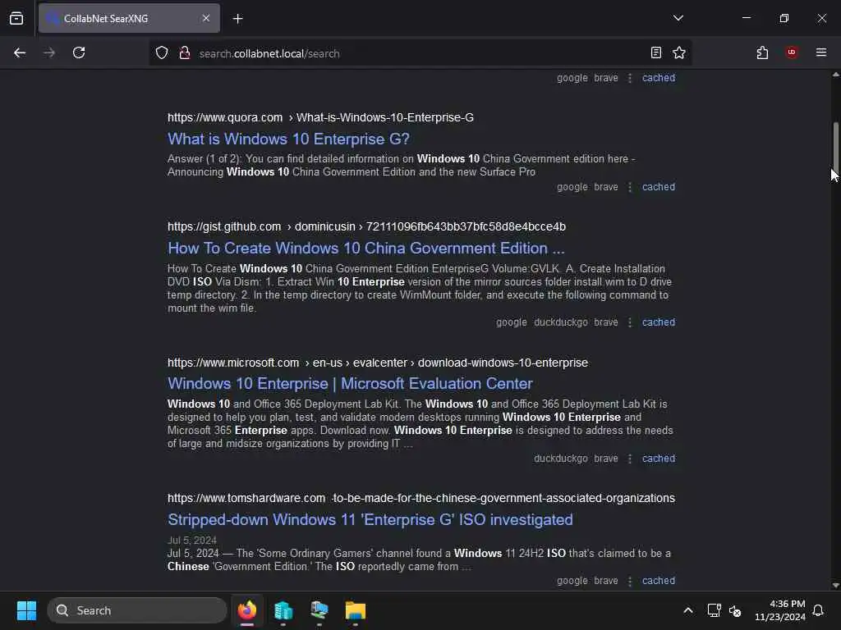The image size is (841, 630).
Task: Click 'duckduckgo' engine label on Microsoft result
Action: click(560, 459)
